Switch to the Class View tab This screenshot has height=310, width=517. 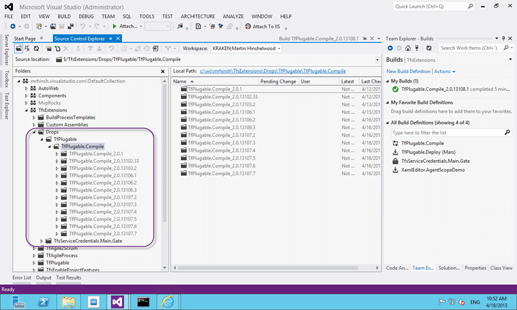click(501, 268)
